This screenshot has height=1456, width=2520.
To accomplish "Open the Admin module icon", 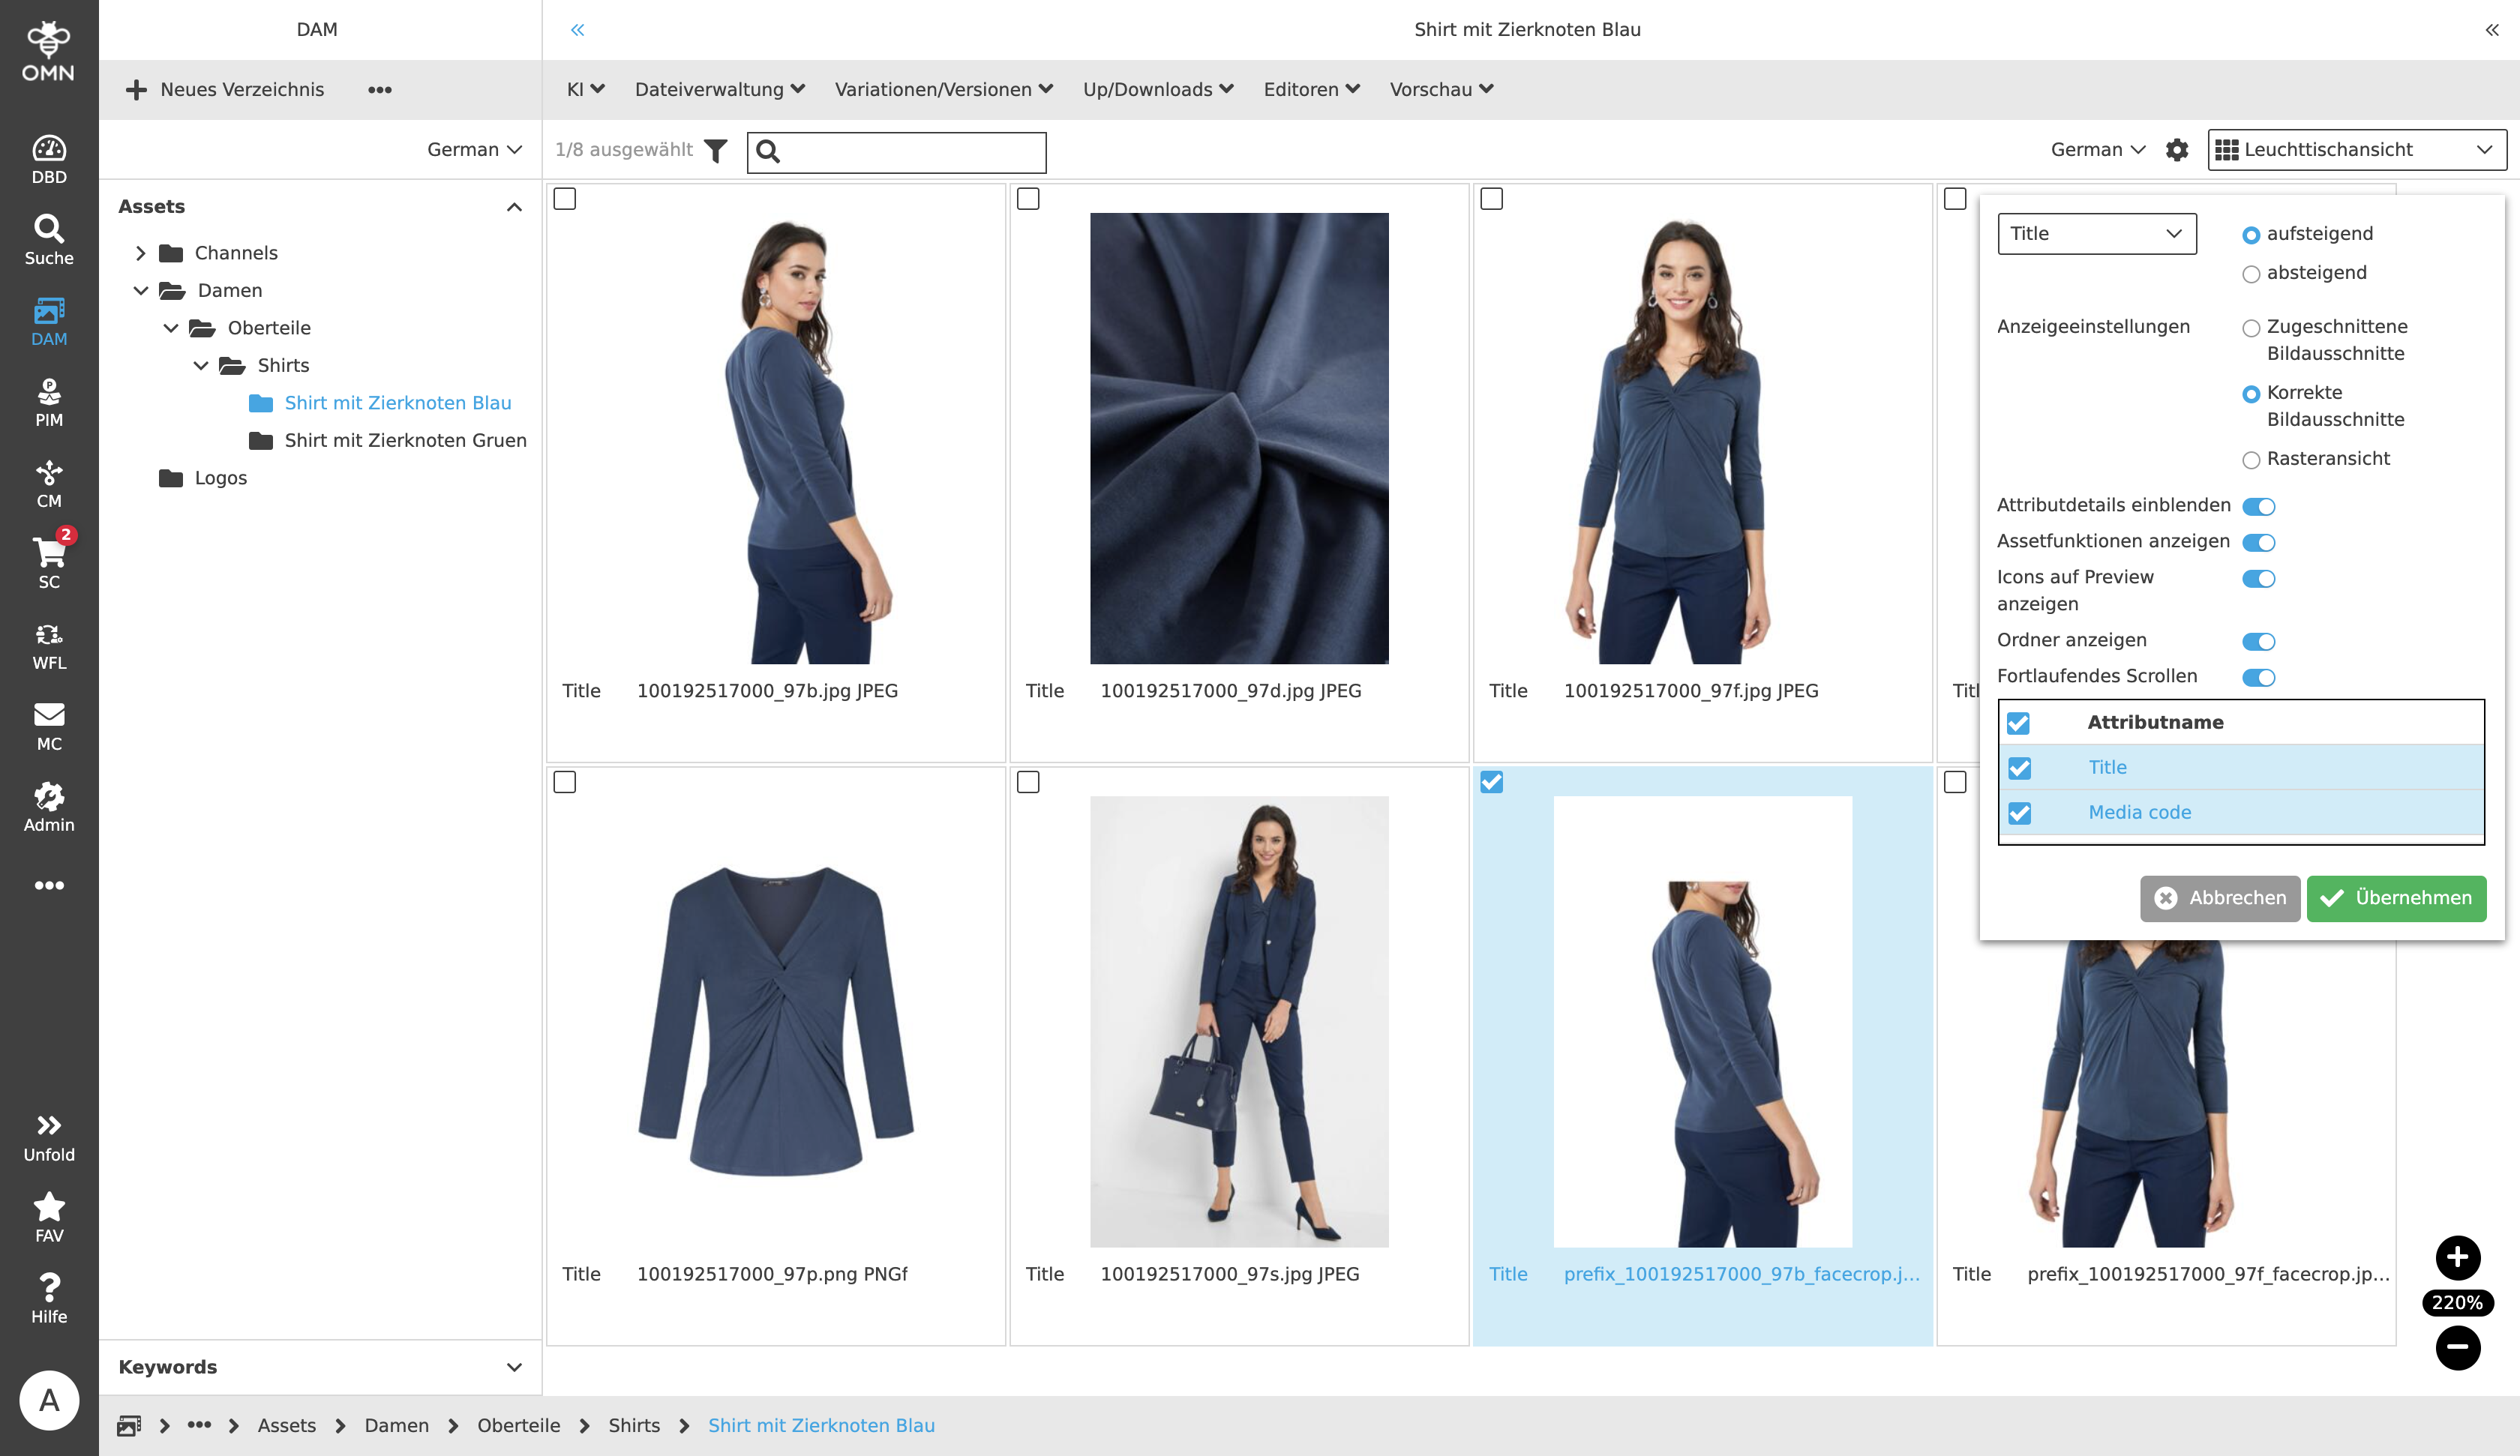I will click(x=49, y=807).
